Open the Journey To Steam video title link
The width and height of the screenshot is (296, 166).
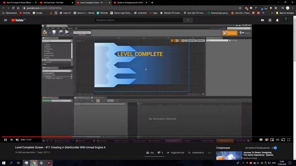point(259,154)
